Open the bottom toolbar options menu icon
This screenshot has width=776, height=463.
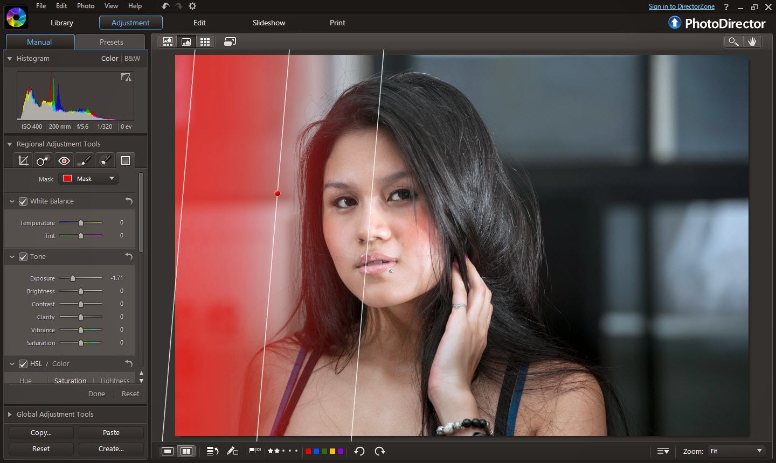pos(663,451)
